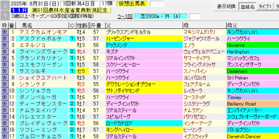Click the 仮 frame icon for horse 1
The width and height of the screenshot is (279, 139).
4,32
